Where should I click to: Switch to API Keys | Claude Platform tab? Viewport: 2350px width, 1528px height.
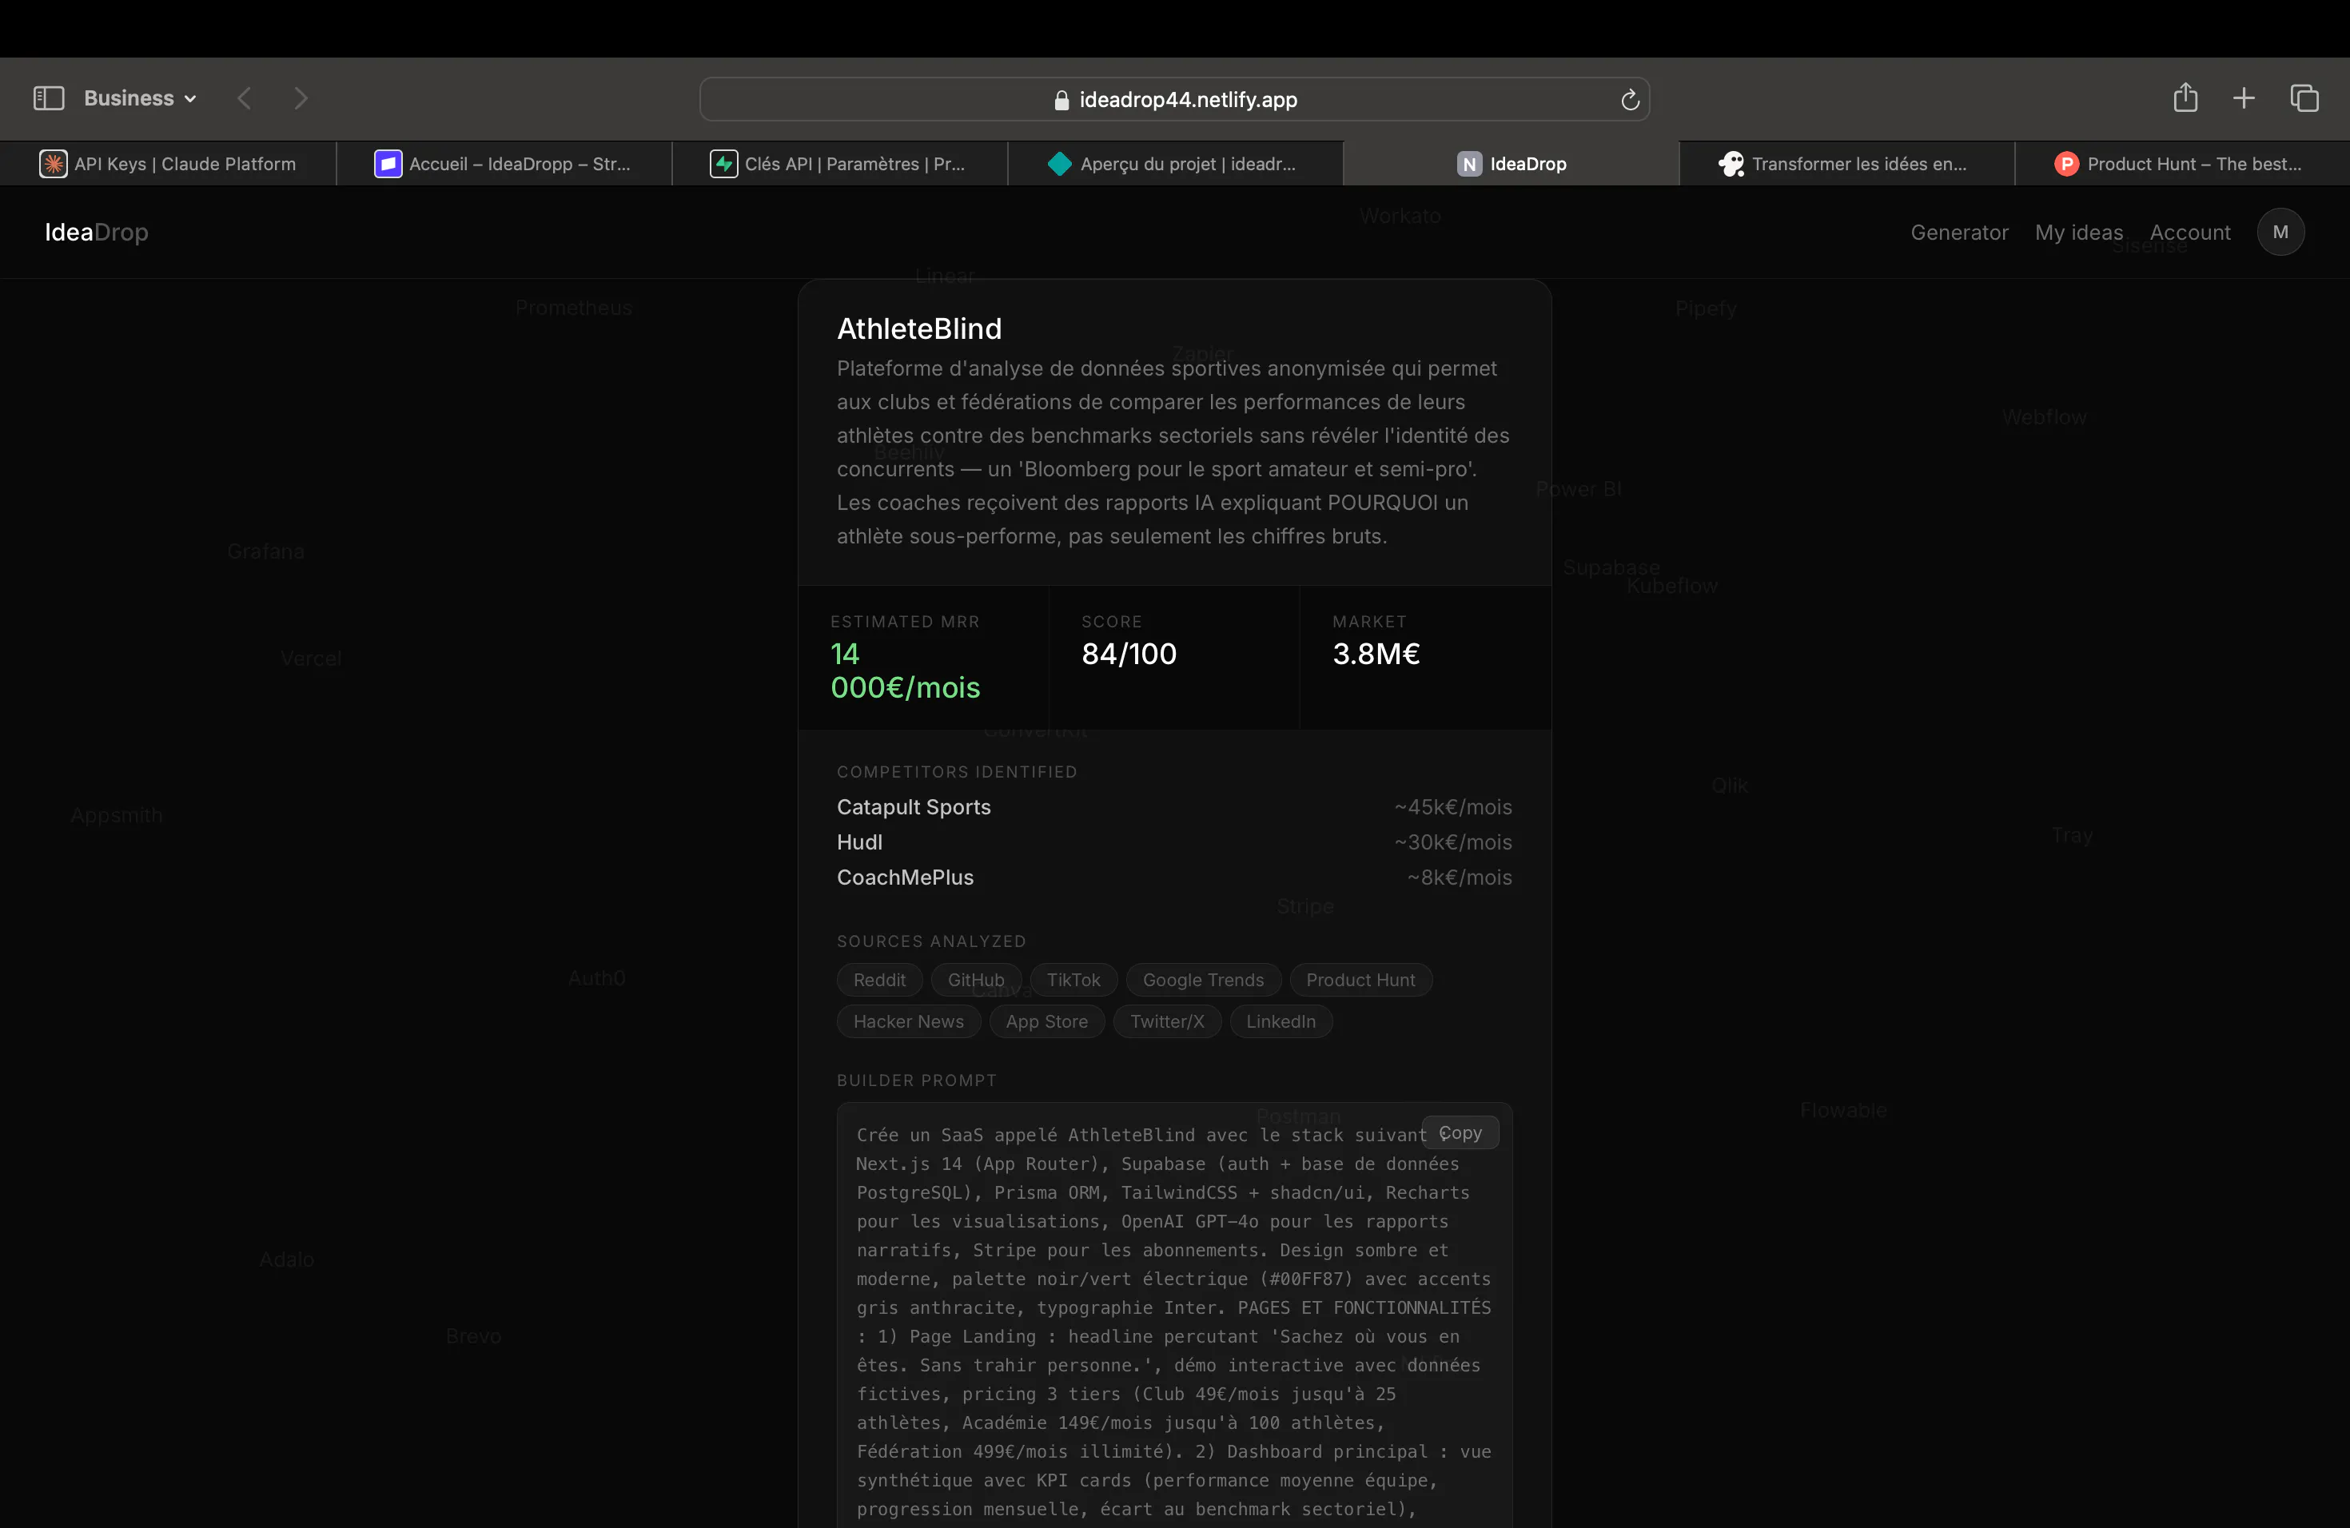click(x=168, y=164)
